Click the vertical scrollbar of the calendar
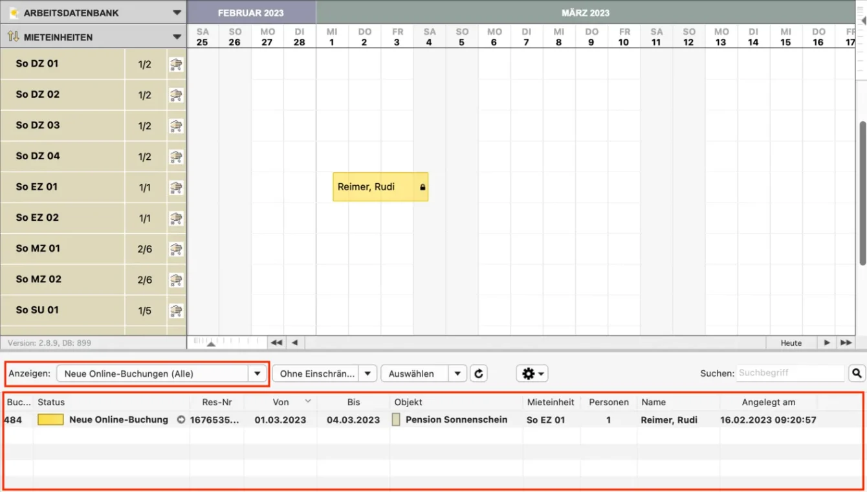 (862, 192)
